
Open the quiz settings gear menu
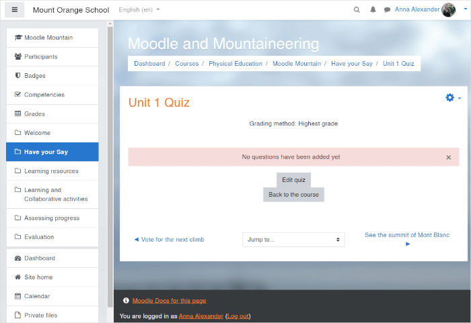pos(453,98)
